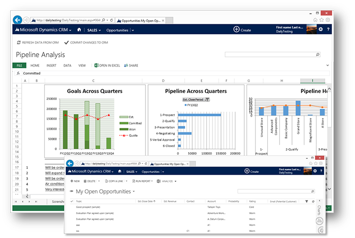The height and width of the screenshot is (238, 355).
Task: Expand the ribbon chevron at right of Excel toolbar
Action: (328, 65)
